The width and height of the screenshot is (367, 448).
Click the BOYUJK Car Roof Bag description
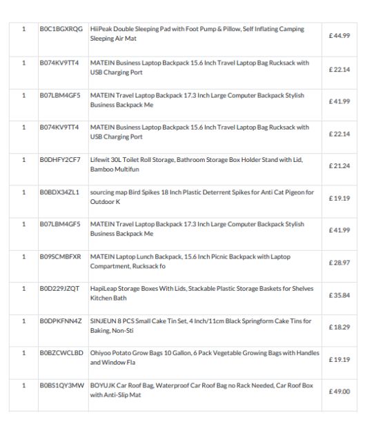coord(201,390)
